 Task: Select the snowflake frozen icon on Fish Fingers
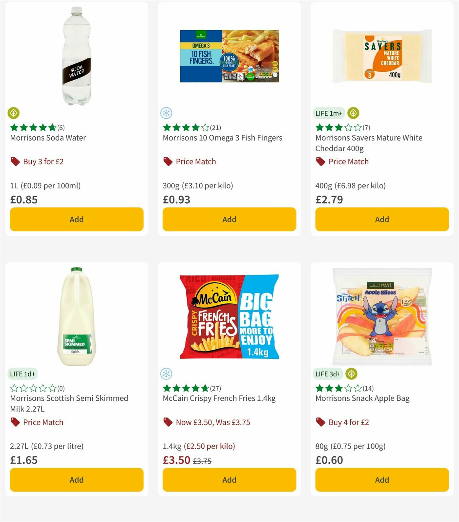tap(166, 113)
